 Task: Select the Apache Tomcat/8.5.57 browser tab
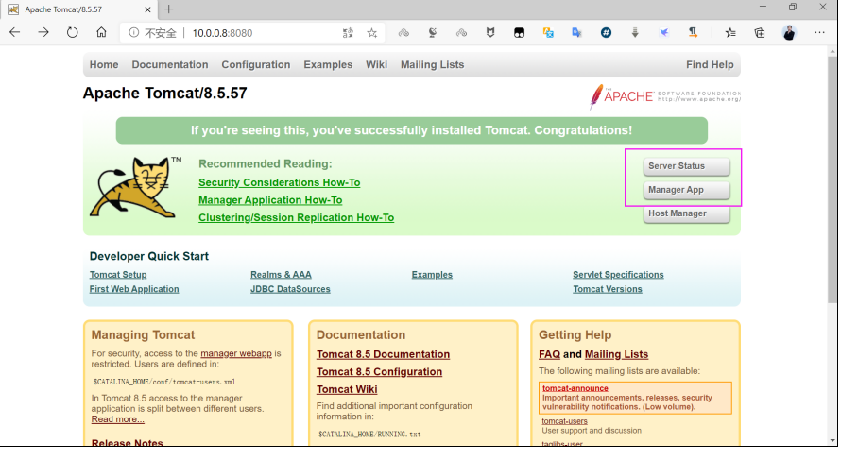click(80, 9)
